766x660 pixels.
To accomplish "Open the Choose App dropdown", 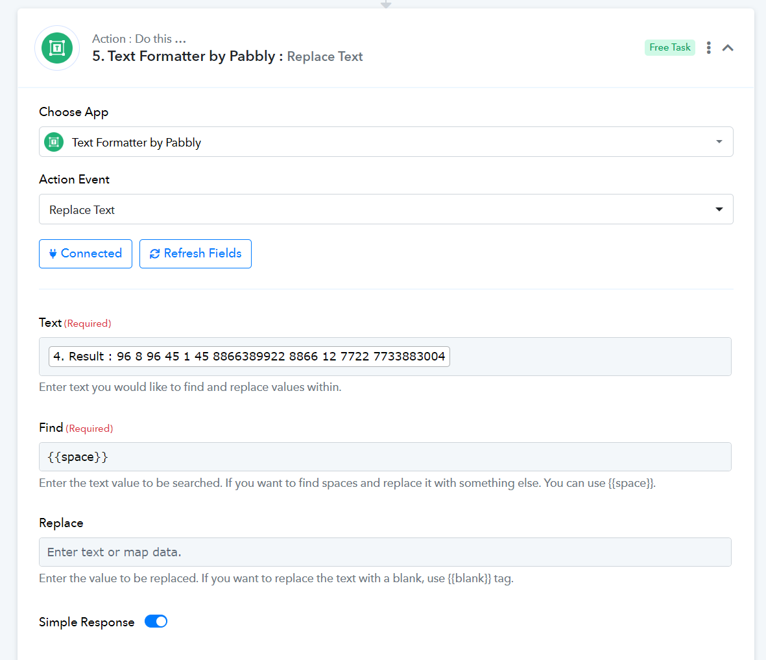I will pyautogui.click(x=386, y=141).
